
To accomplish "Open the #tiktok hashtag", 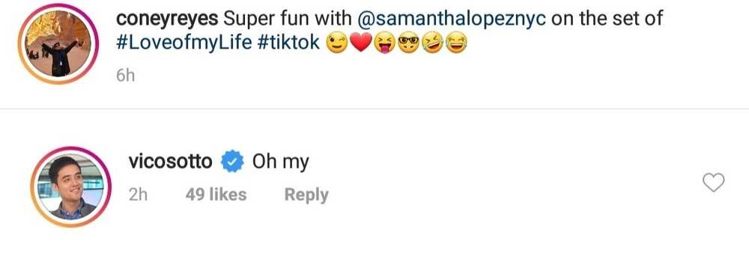I will click(x=288, y=43).
